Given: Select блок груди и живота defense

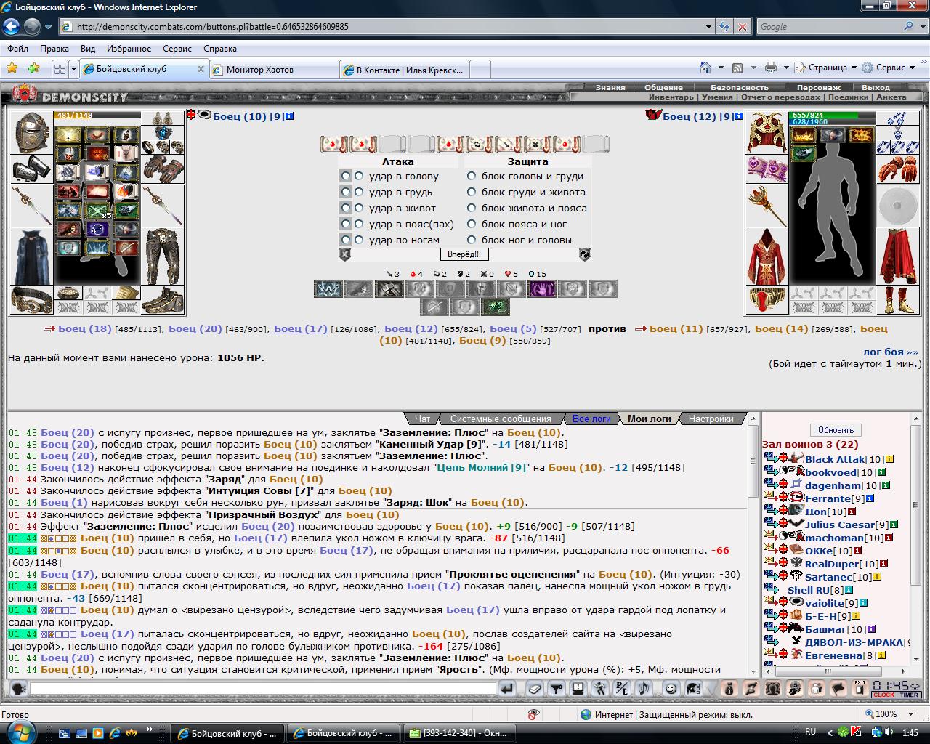Looking at the screenshot, I should pyautogui.click(x=472, y=192).
